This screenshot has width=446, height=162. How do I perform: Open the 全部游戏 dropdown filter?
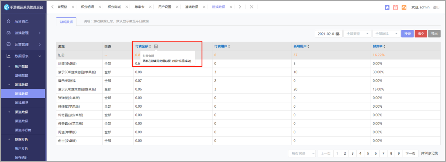[x=386, y=34]
